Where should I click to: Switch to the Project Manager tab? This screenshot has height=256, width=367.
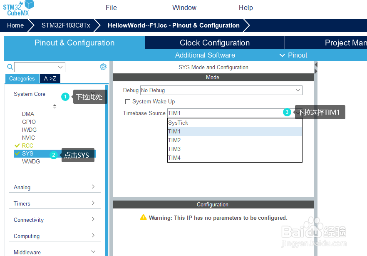tap(326, 43)
